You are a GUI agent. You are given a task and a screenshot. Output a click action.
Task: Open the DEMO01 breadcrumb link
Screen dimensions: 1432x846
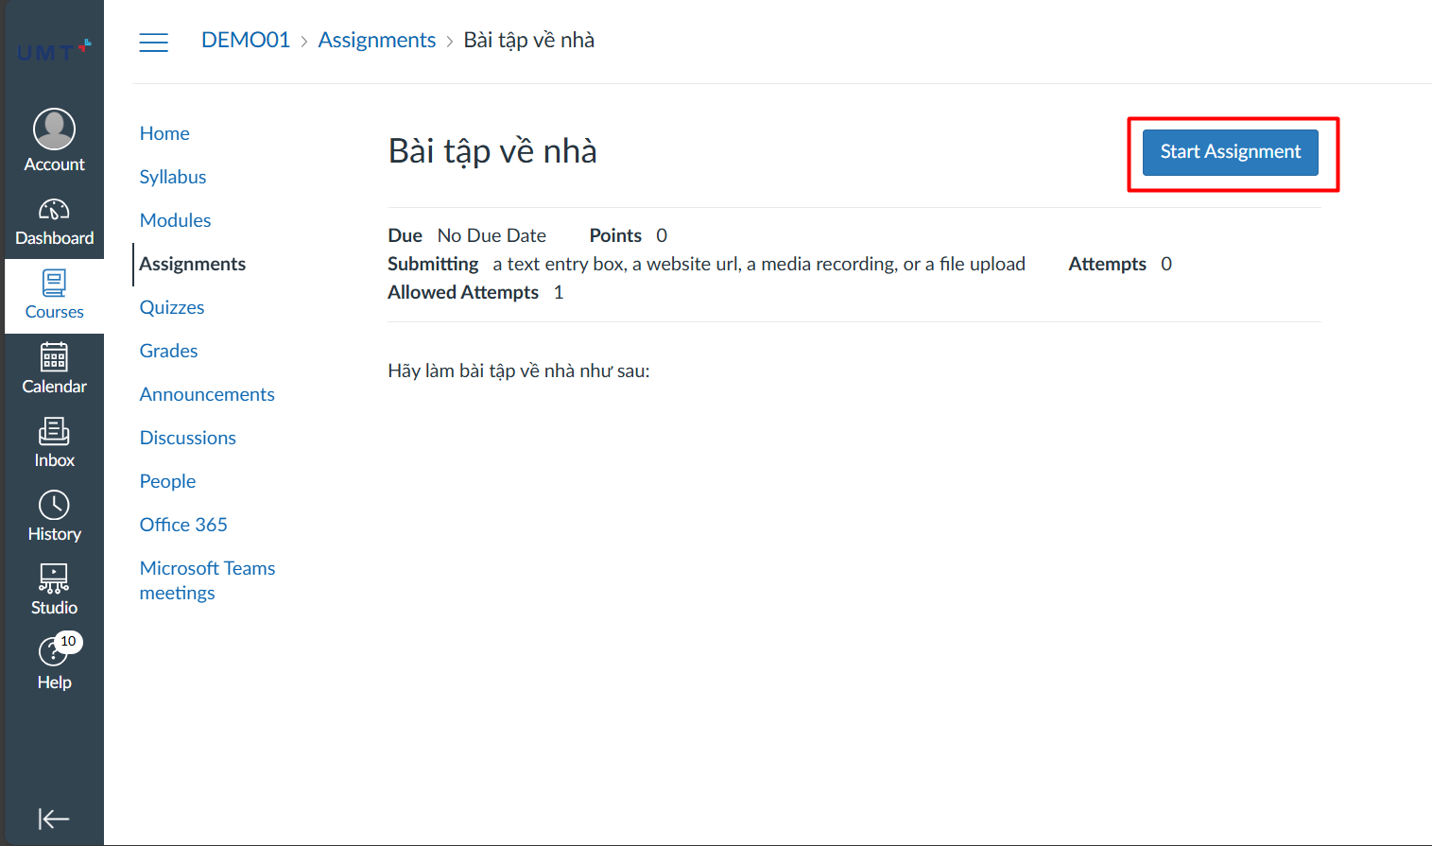[246, 40]
